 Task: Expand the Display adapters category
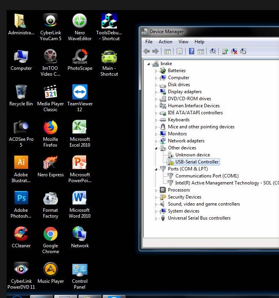[156, 92]
